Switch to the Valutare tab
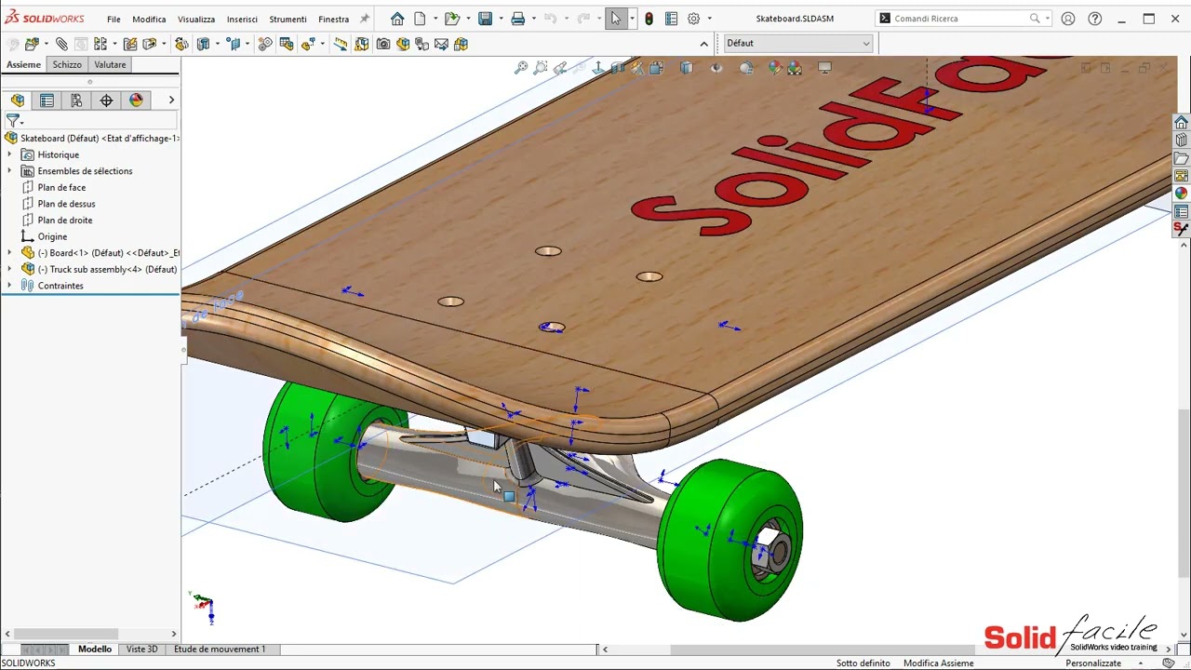This screenshot has height=670, width=1191. pyautogui.click(x=110, y=64)
